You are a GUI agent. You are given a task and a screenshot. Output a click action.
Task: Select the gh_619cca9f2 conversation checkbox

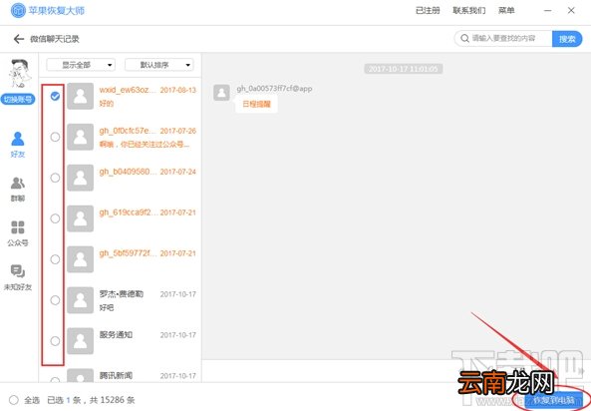[55, 218]
